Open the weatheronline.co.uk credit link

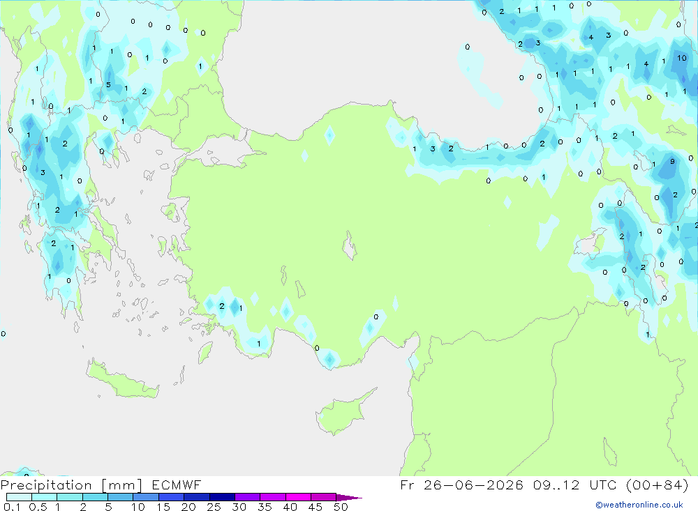point(639,505)
